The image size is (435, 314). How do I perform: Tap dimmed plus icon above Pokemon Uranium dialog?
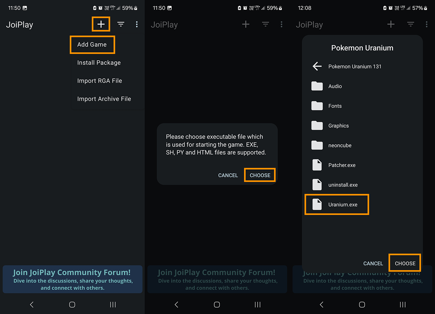391,24
